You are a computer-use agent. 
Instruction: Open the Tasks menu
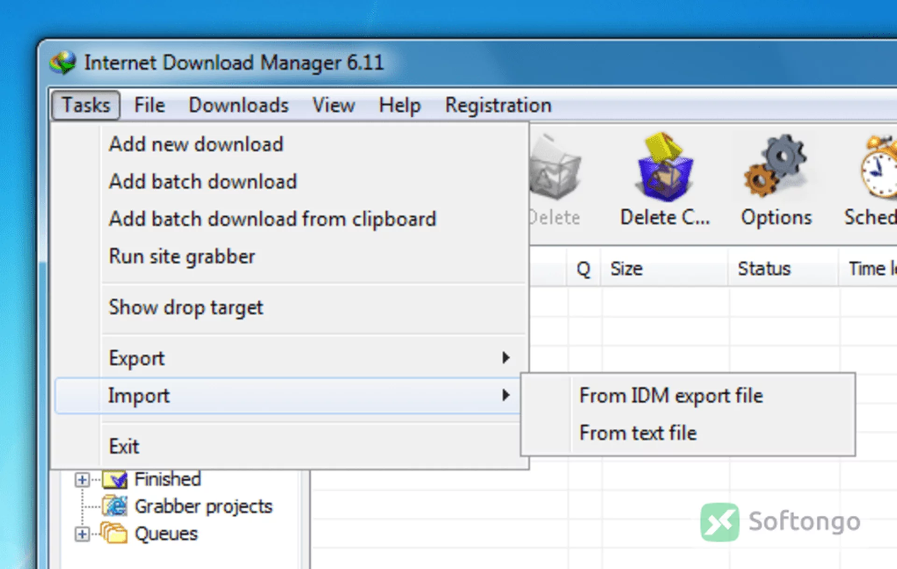tap(86, 105)
